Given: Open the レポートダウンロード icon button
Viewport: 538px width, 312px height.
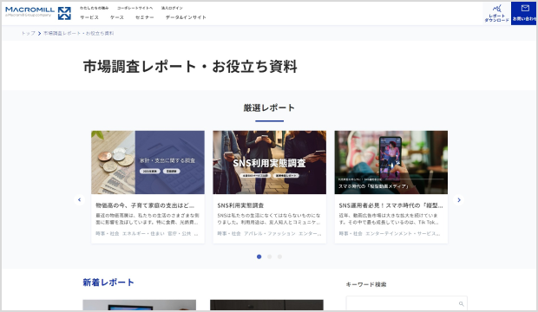Looking at the screenshot, I should coord(496,13).
